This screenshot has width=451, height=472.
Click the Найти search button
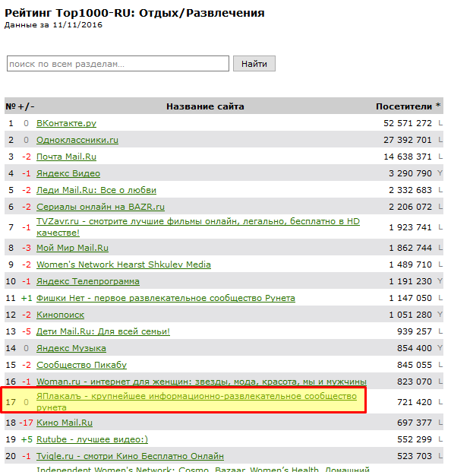(254, 64)
